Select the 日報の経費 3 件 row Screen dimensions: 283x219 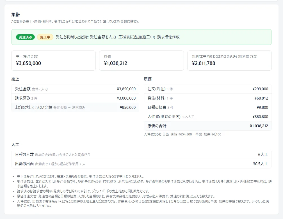click(x=208, y=107)
